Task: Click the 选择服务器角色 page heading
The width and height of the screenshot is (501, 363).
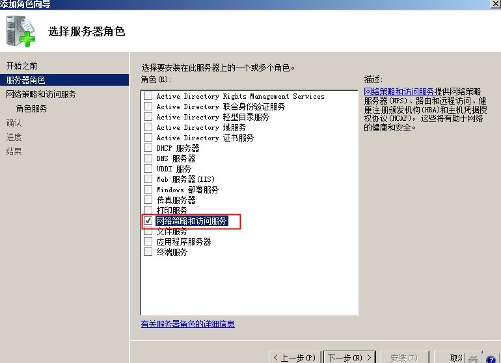Action: point(87,31)
